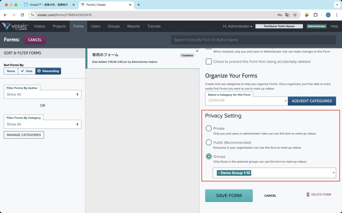Open the Chrome extensions puzzle icon
This screenshot has height=213, width=342.
[315, 15]
